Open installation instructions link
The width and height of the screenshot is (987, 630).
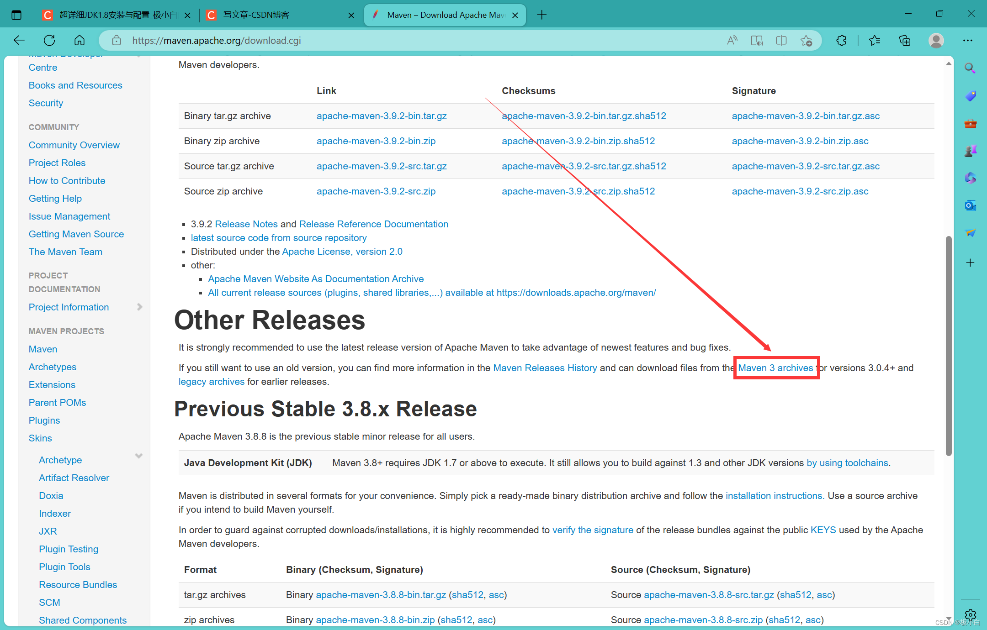775,496
